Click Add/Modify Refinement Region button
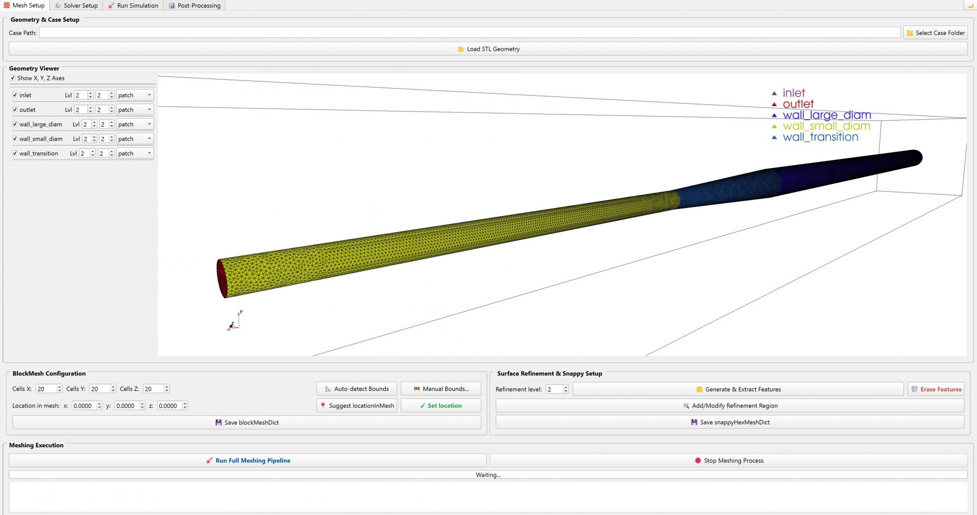977x515 pixels. coord(730,406)
